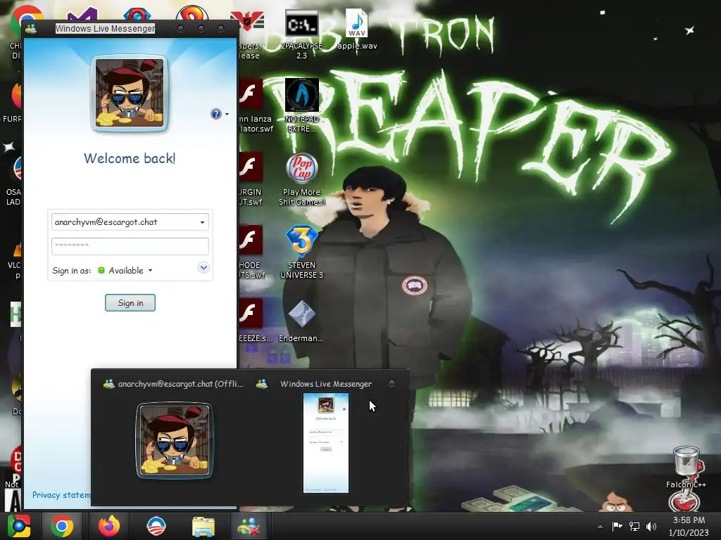Image resolution: width=721 pixels, height=540 pixels.
Task: Open Firefox from the taskbar
Action: (109, 526)
